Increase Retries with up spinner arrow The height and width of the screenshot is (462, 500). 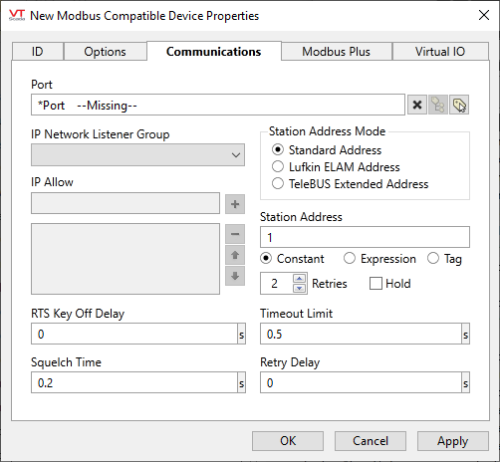[300, 279]
